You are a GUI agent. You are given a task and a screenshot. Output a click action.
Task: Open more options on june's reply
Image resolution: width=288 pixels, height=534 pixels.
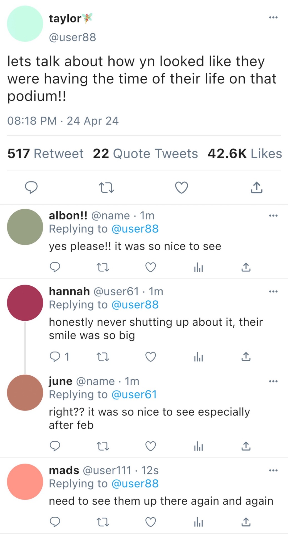click(273, 381)
